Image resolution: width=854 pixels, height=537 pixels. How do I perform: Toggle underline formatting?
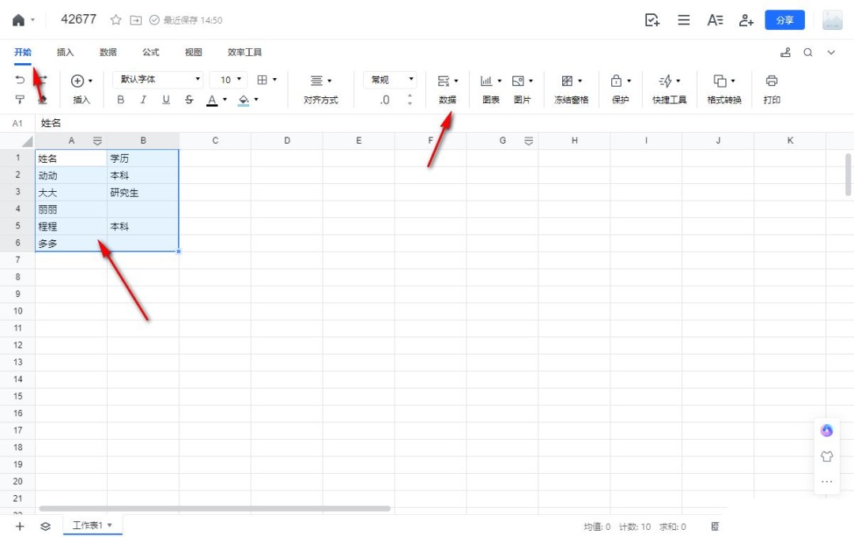tap(166, 100)
